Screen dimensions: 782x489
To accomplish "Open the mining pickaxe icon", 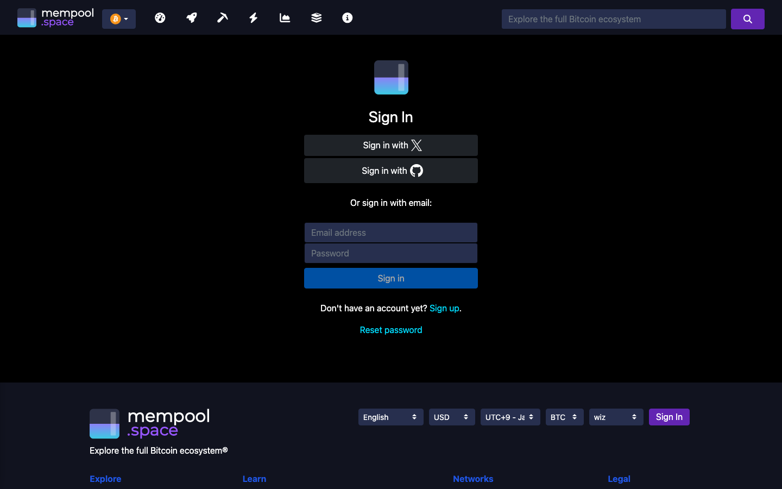I will point(222,17).
